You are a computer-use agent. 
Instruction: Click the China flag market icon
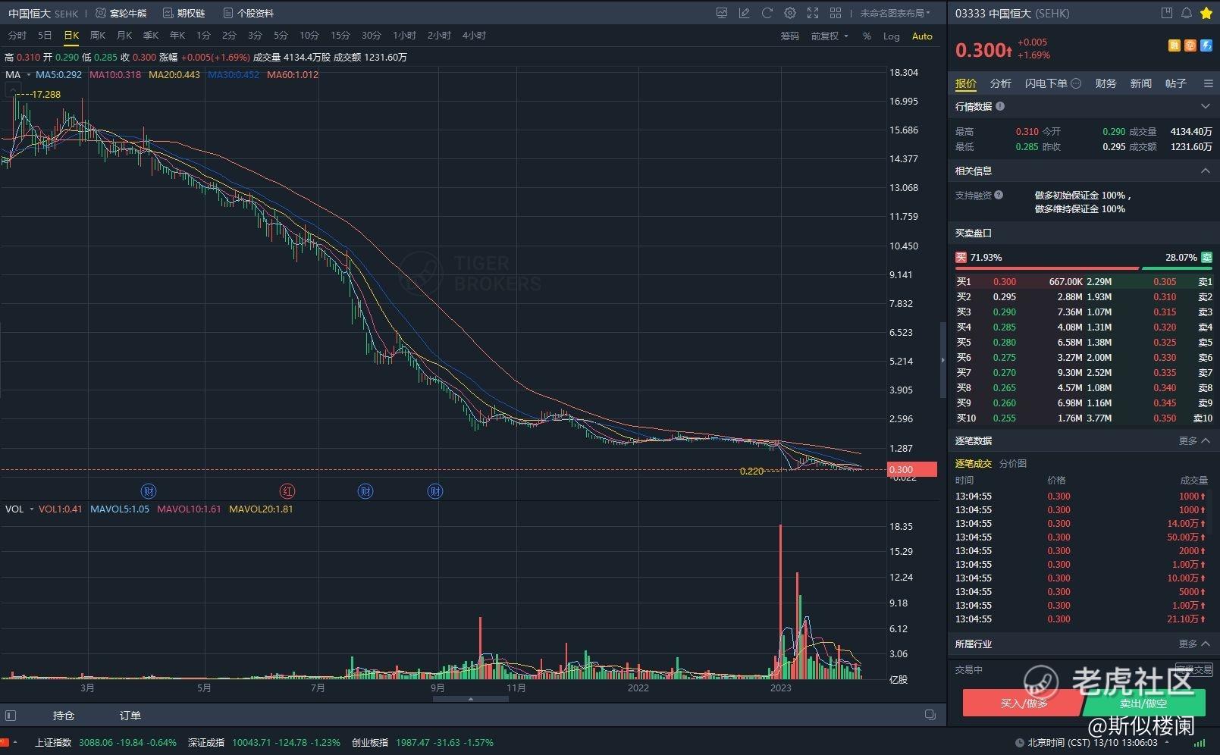pyautogui.click(x=4, y=742)
